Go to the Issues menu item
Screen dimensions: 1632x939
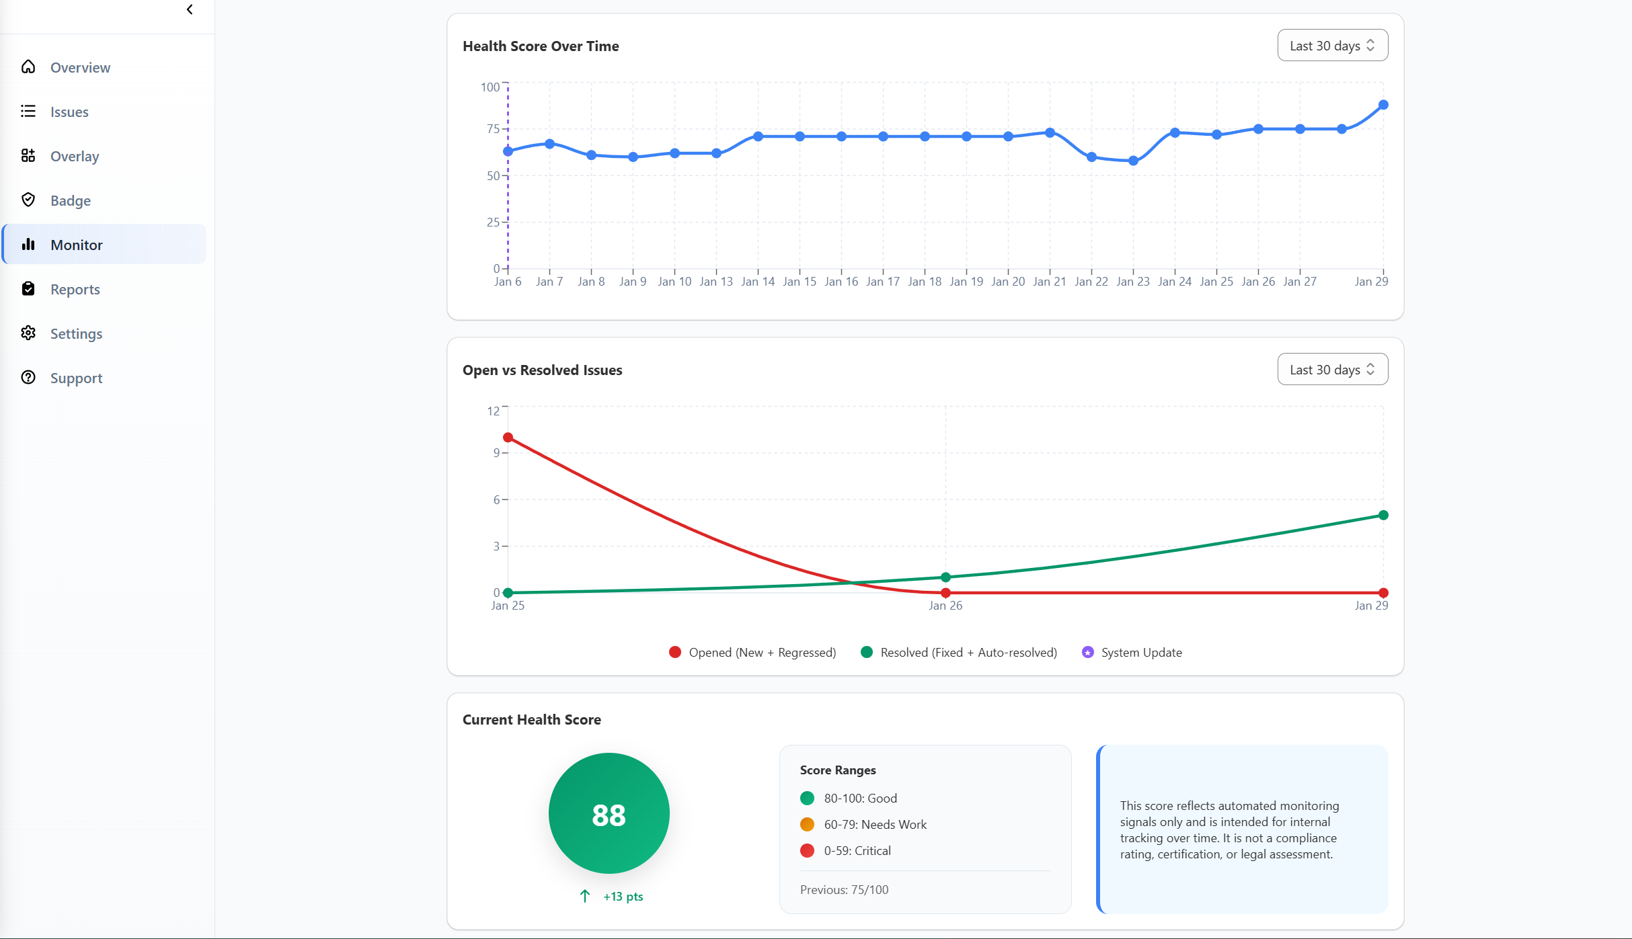(x=69, y=112)
